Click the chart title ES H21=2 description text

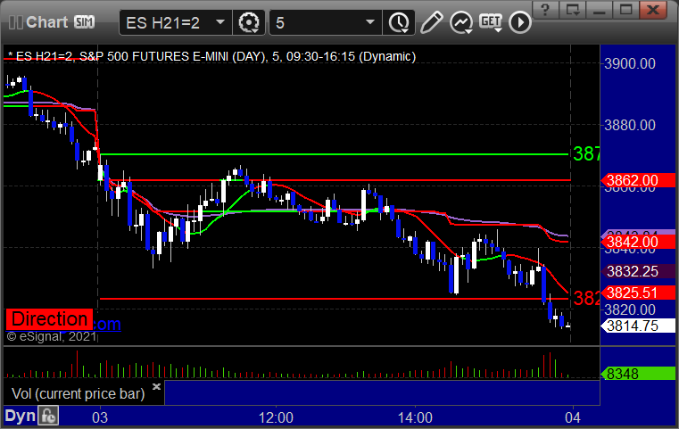tap(211, 57)
